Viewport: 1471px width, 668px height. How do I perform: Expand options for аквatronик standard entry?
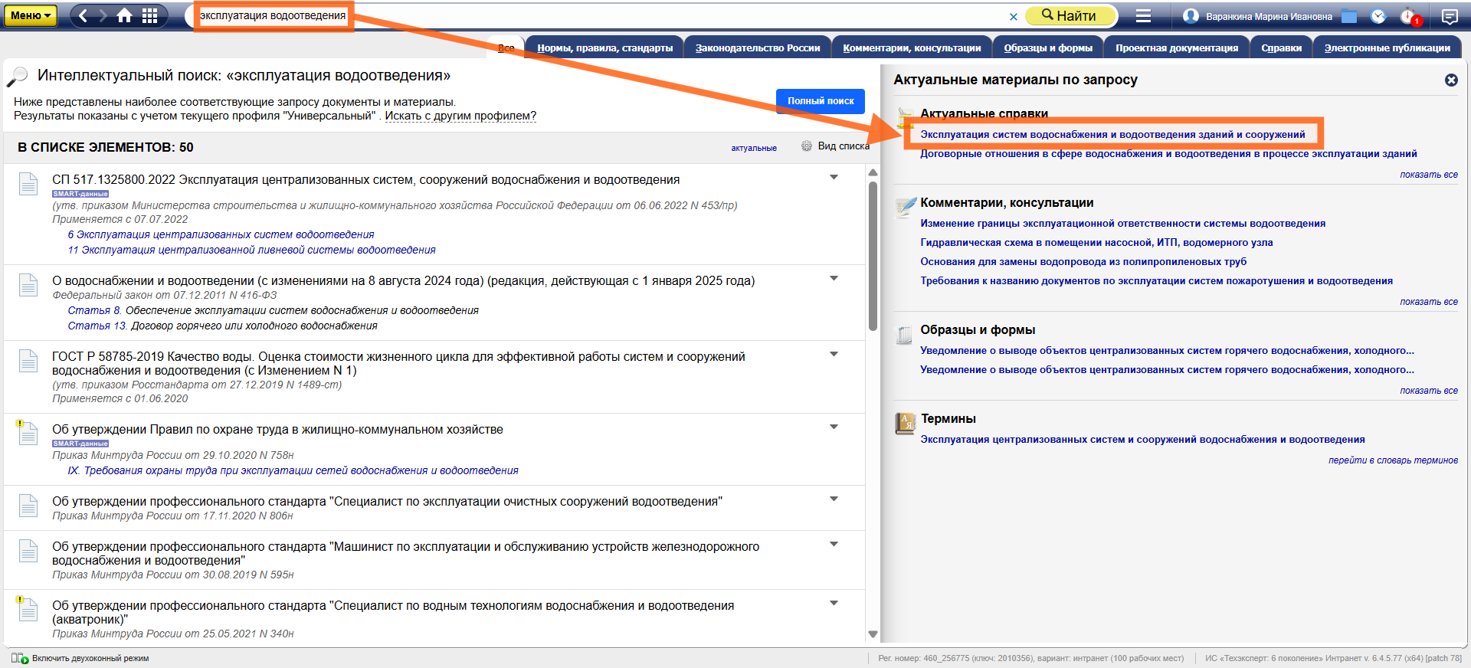coord(834,604)
